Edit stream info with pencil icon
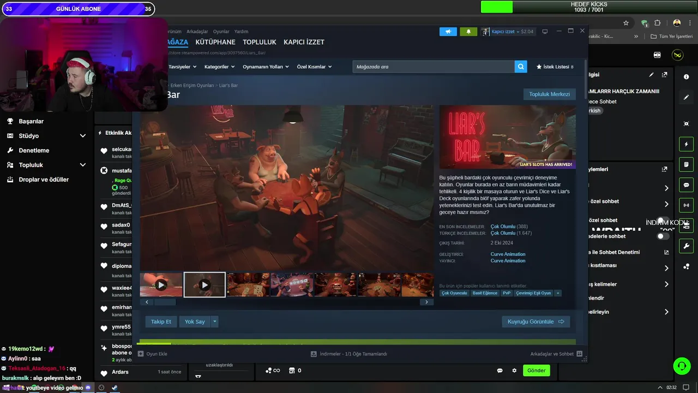 [x=651, y=75]
